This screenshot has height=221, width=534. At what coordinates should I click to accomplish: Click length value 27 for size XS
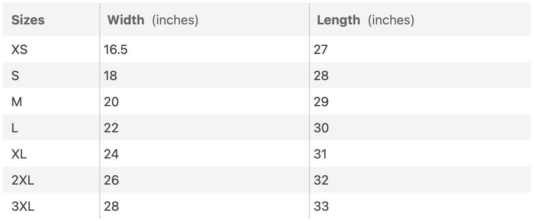(x=321, y=50)
